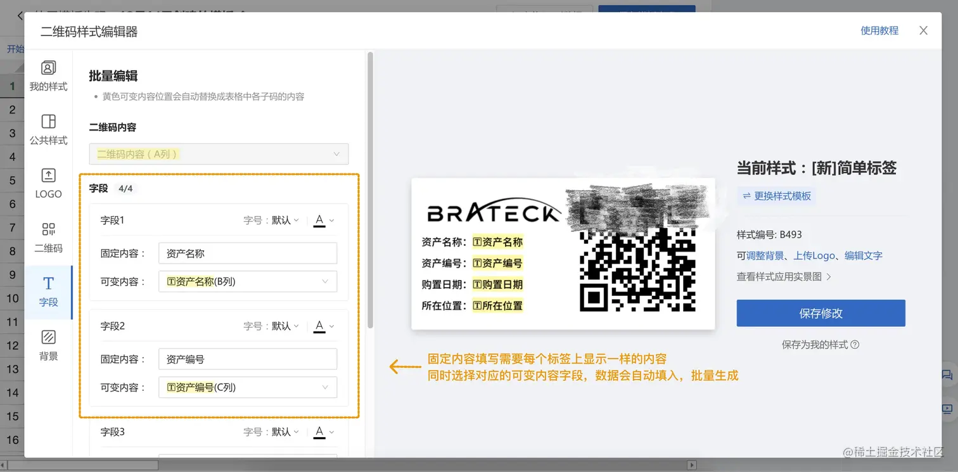Open 字段2 text color picker
This screenshot has width=958, height=472.
tap(324, 326)
